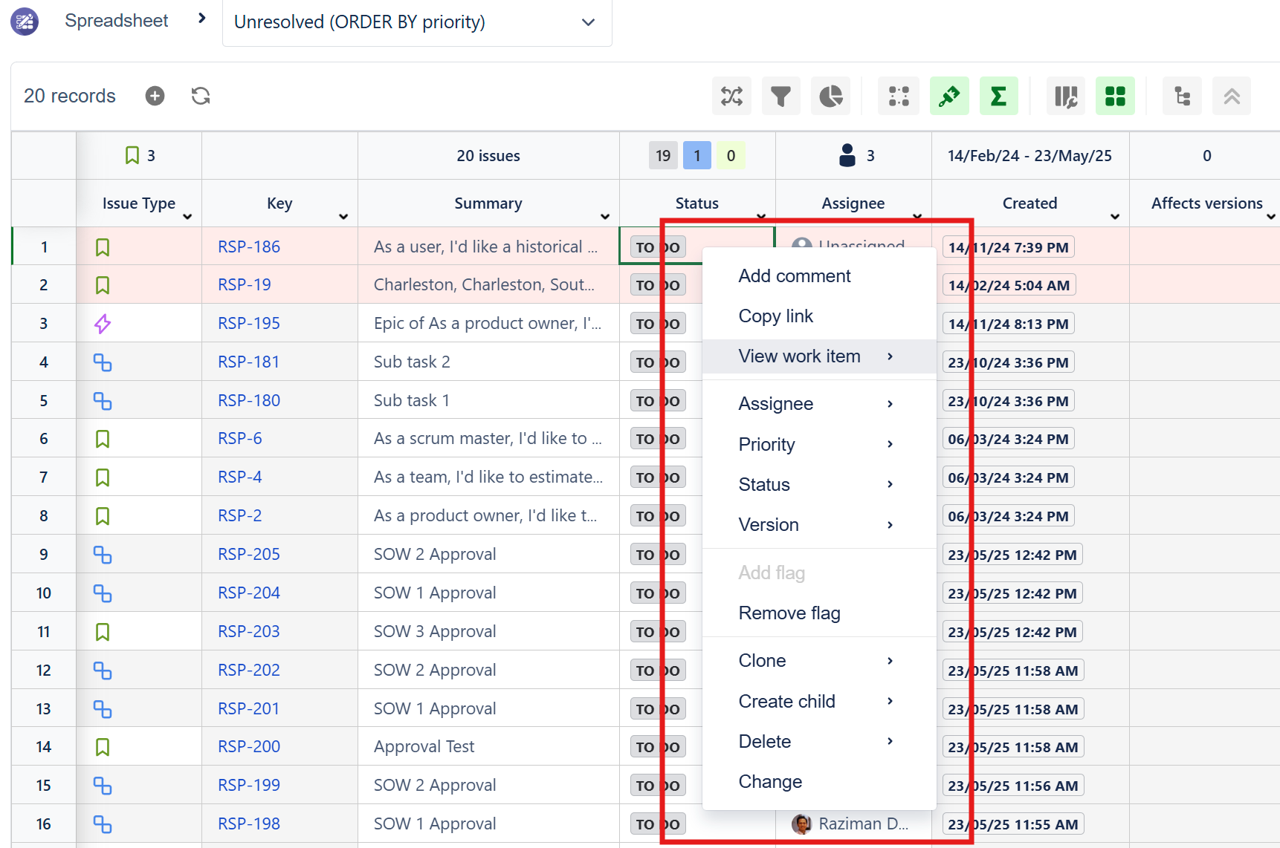
Task: Expand the Summary column header arrow
Action: [x=605, y=217]
